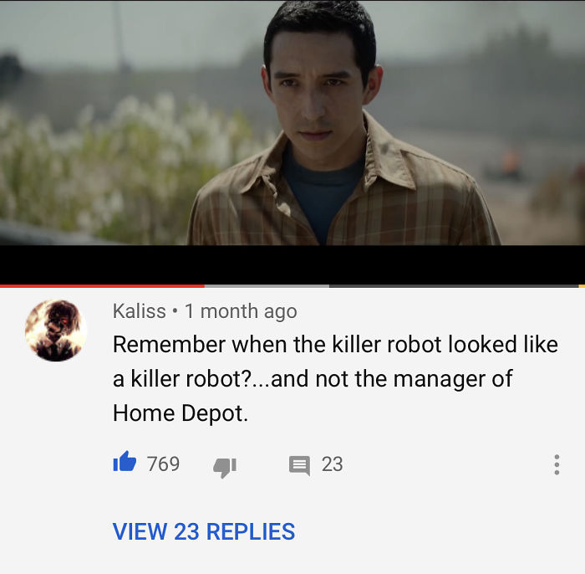Open Kaliss's profile avatar

tap(56, 331)
